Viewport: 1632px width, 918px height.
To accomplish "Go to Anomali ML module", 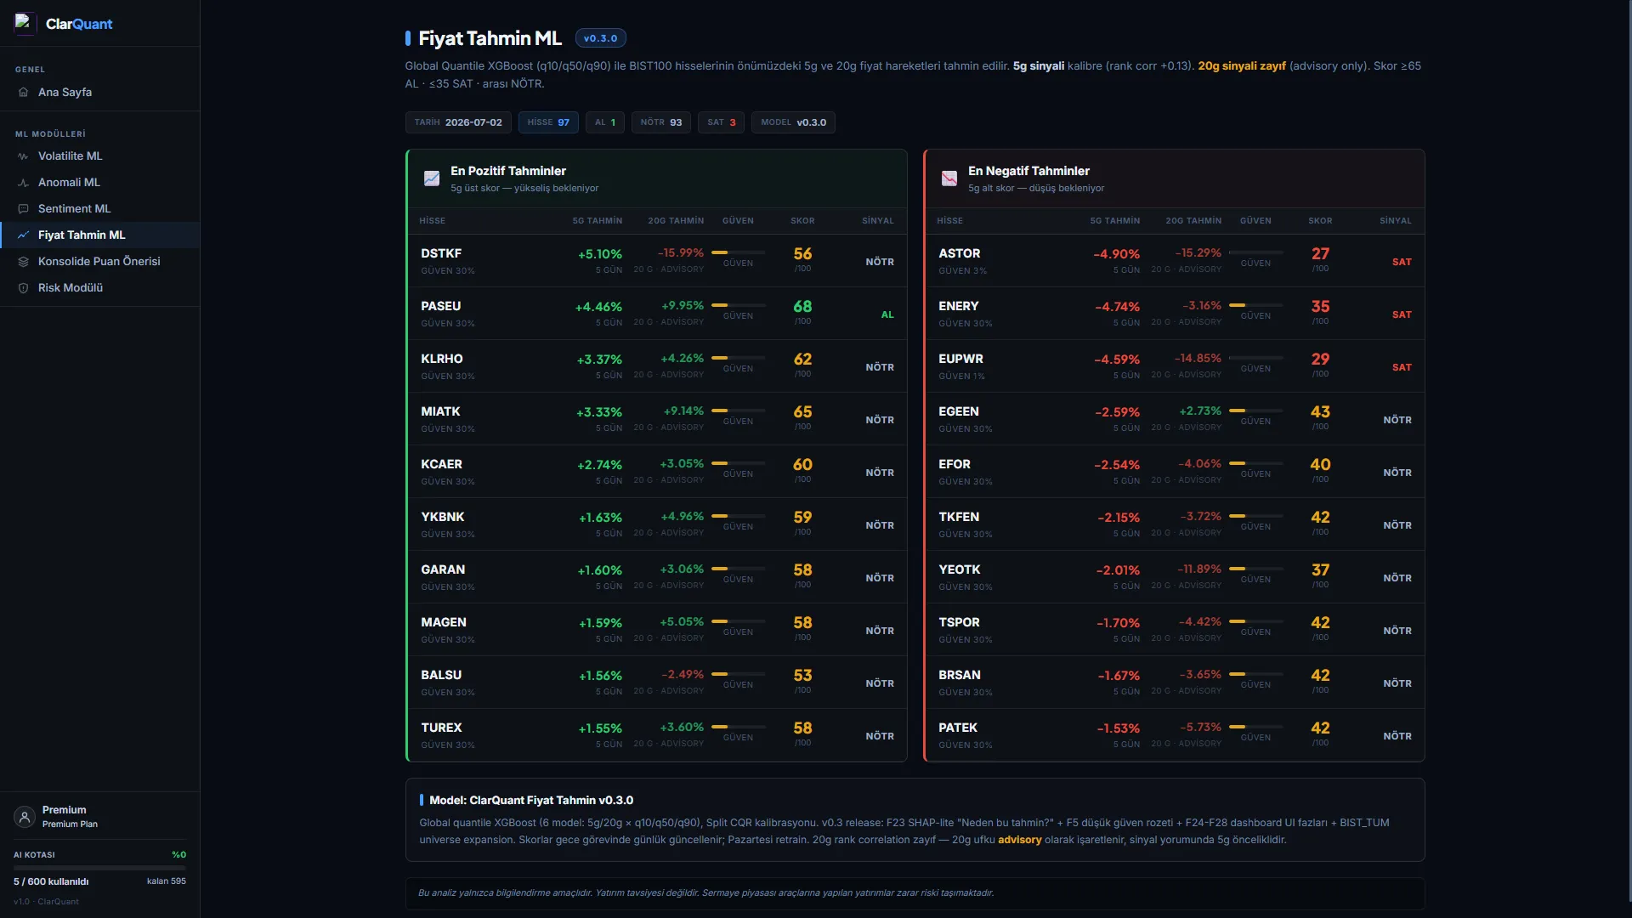I will [99, 183].
